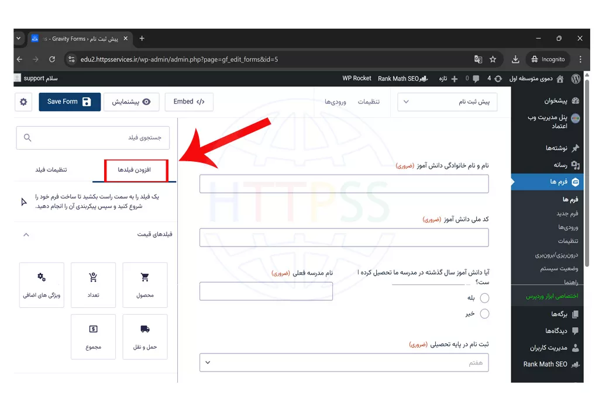Bookmark this page with star icon
The width and height of the screenshot is (599, 399).
click(493, 59)
